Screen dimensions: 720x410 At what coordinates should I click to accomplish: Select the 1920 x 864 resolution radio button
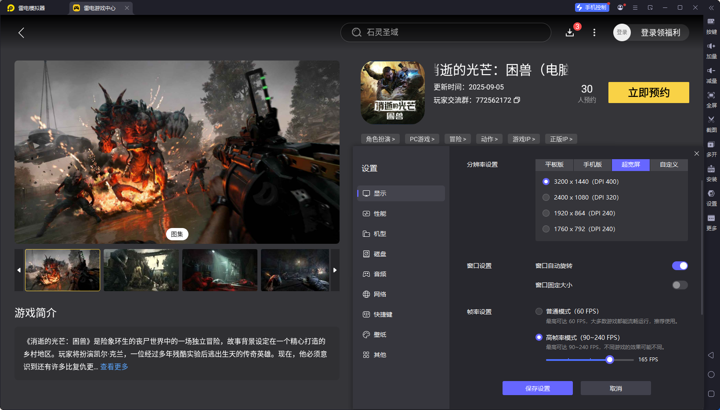(546, 213)
